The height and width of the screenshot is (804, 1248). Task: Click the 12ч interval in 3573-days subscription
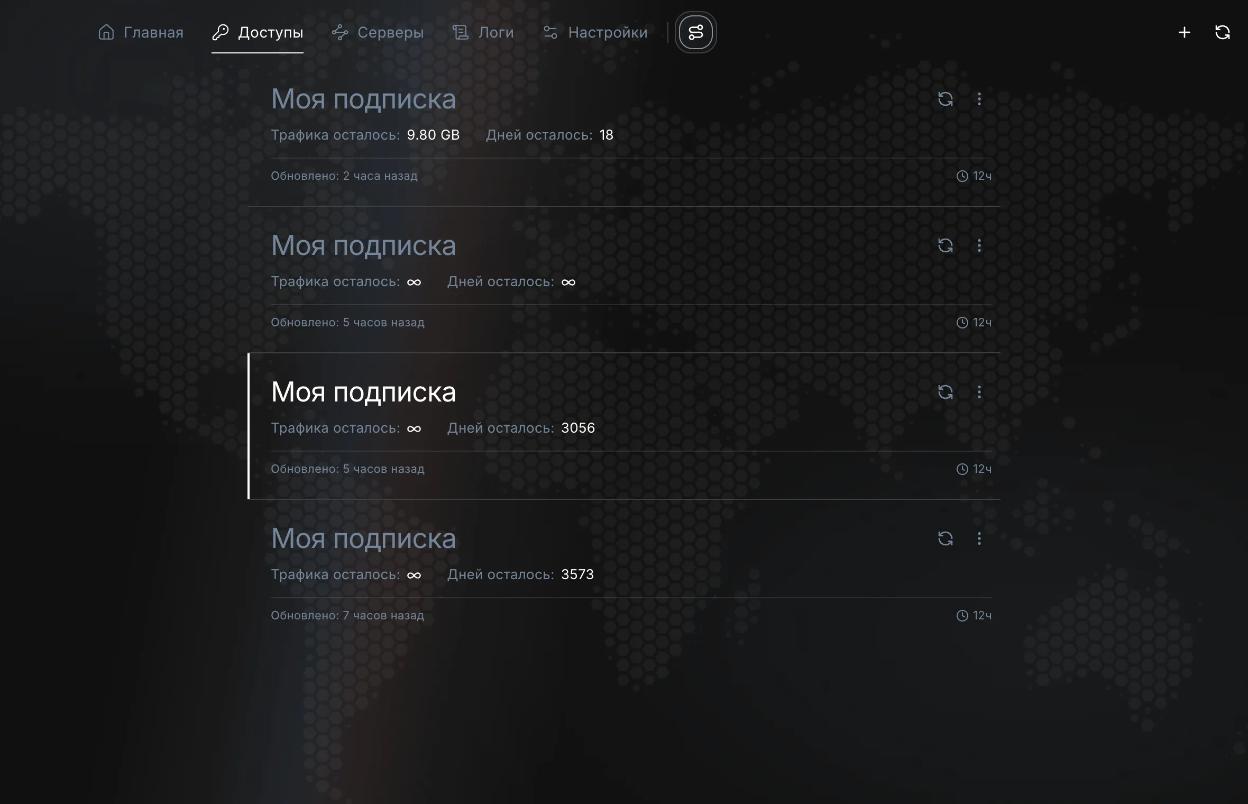click(x=974, y=615)
